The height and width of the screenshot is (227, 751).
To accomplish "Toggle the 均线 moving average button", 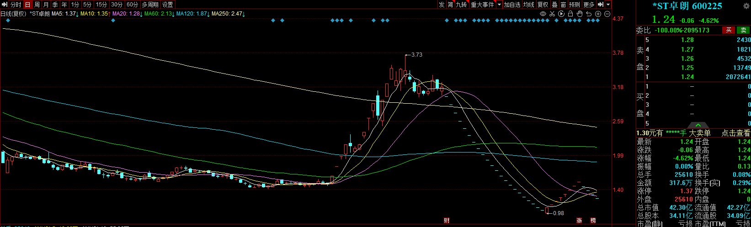I will point(529,5).
